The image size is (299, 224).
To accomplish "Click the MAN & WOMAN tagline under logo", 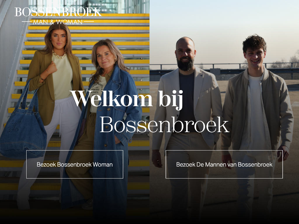I will [x=58, y=22].
